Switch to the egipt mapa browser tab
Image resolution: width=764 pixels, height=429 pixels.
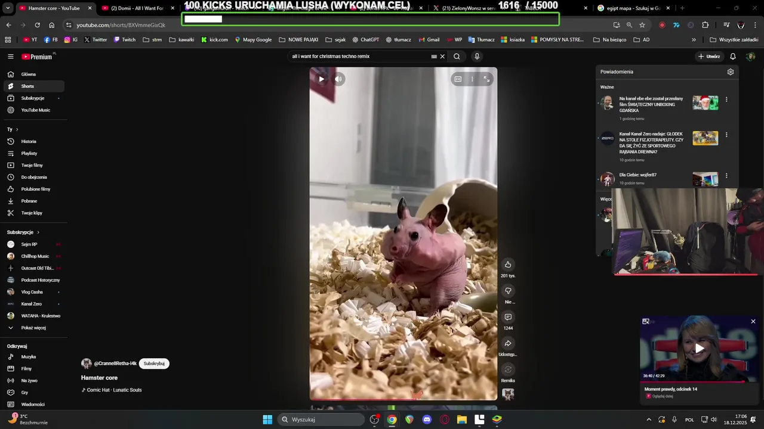point(633,8)
